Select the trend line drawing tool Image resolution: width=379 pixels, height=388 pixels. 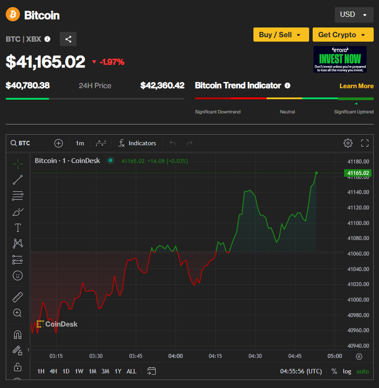[18, 179]
